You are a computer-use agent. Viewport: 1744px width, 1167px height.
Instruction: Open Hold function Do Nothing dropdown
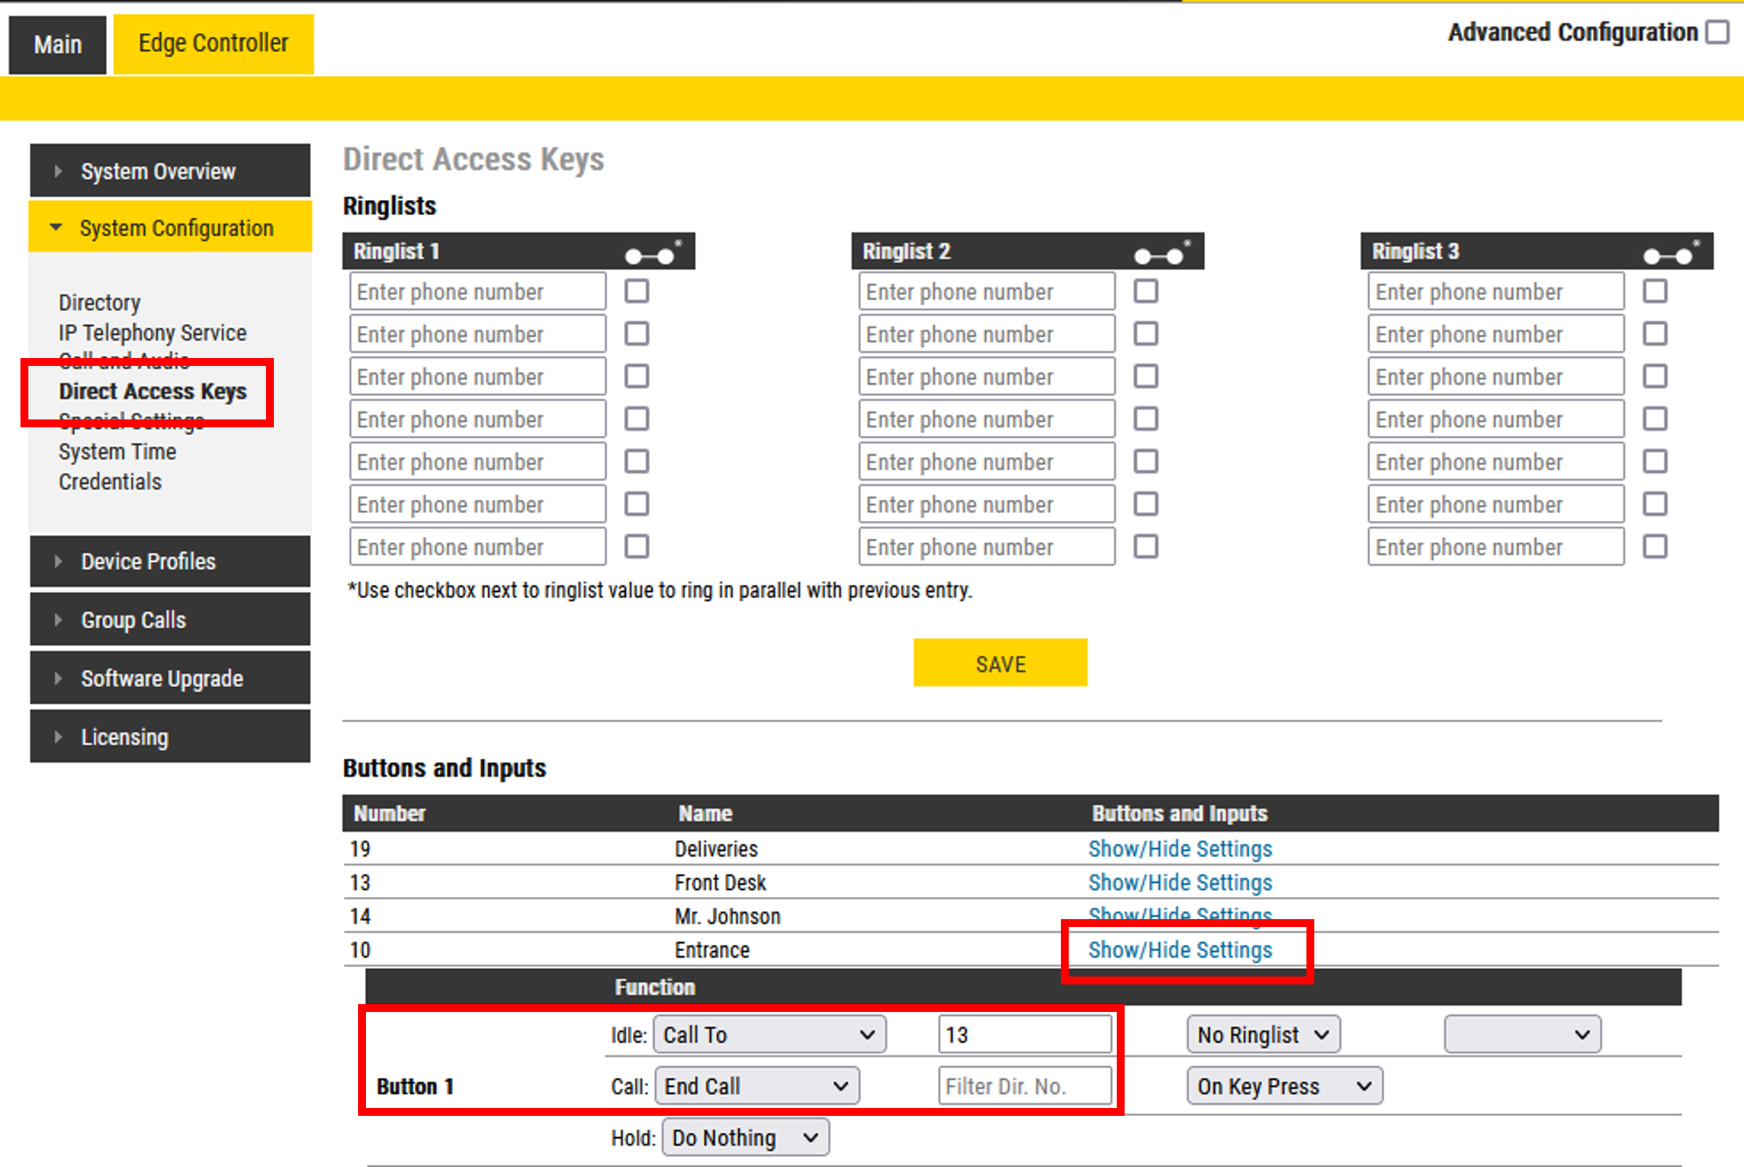[x=745, y=1138]
